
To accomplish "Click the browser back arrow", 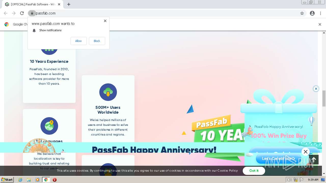I will coord(6,13).
